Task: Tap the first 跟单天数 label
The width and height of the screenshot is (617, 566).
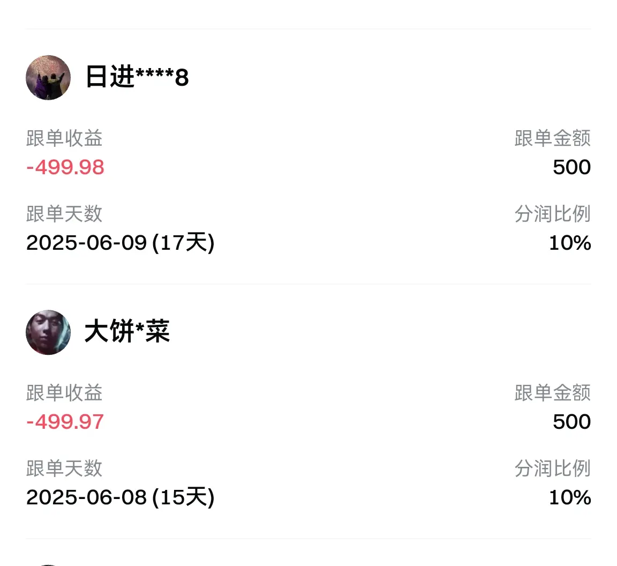Action: tap(64, 214)
